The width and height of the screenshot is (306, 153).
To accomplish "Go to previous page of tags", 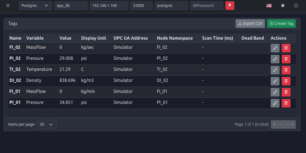I will (x=280, y=124).
